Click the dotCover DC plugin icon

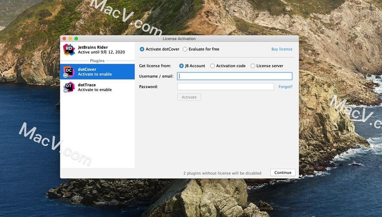[69, 72]
